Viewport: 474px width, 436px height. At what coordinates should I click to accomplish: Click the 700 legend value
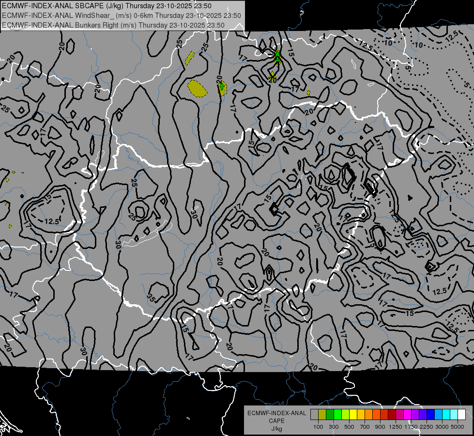pos(365,427)
